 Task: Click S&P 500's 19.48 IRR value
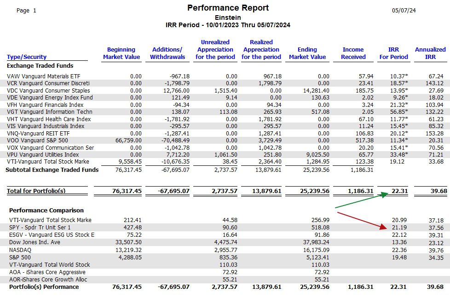coord(399,258)
